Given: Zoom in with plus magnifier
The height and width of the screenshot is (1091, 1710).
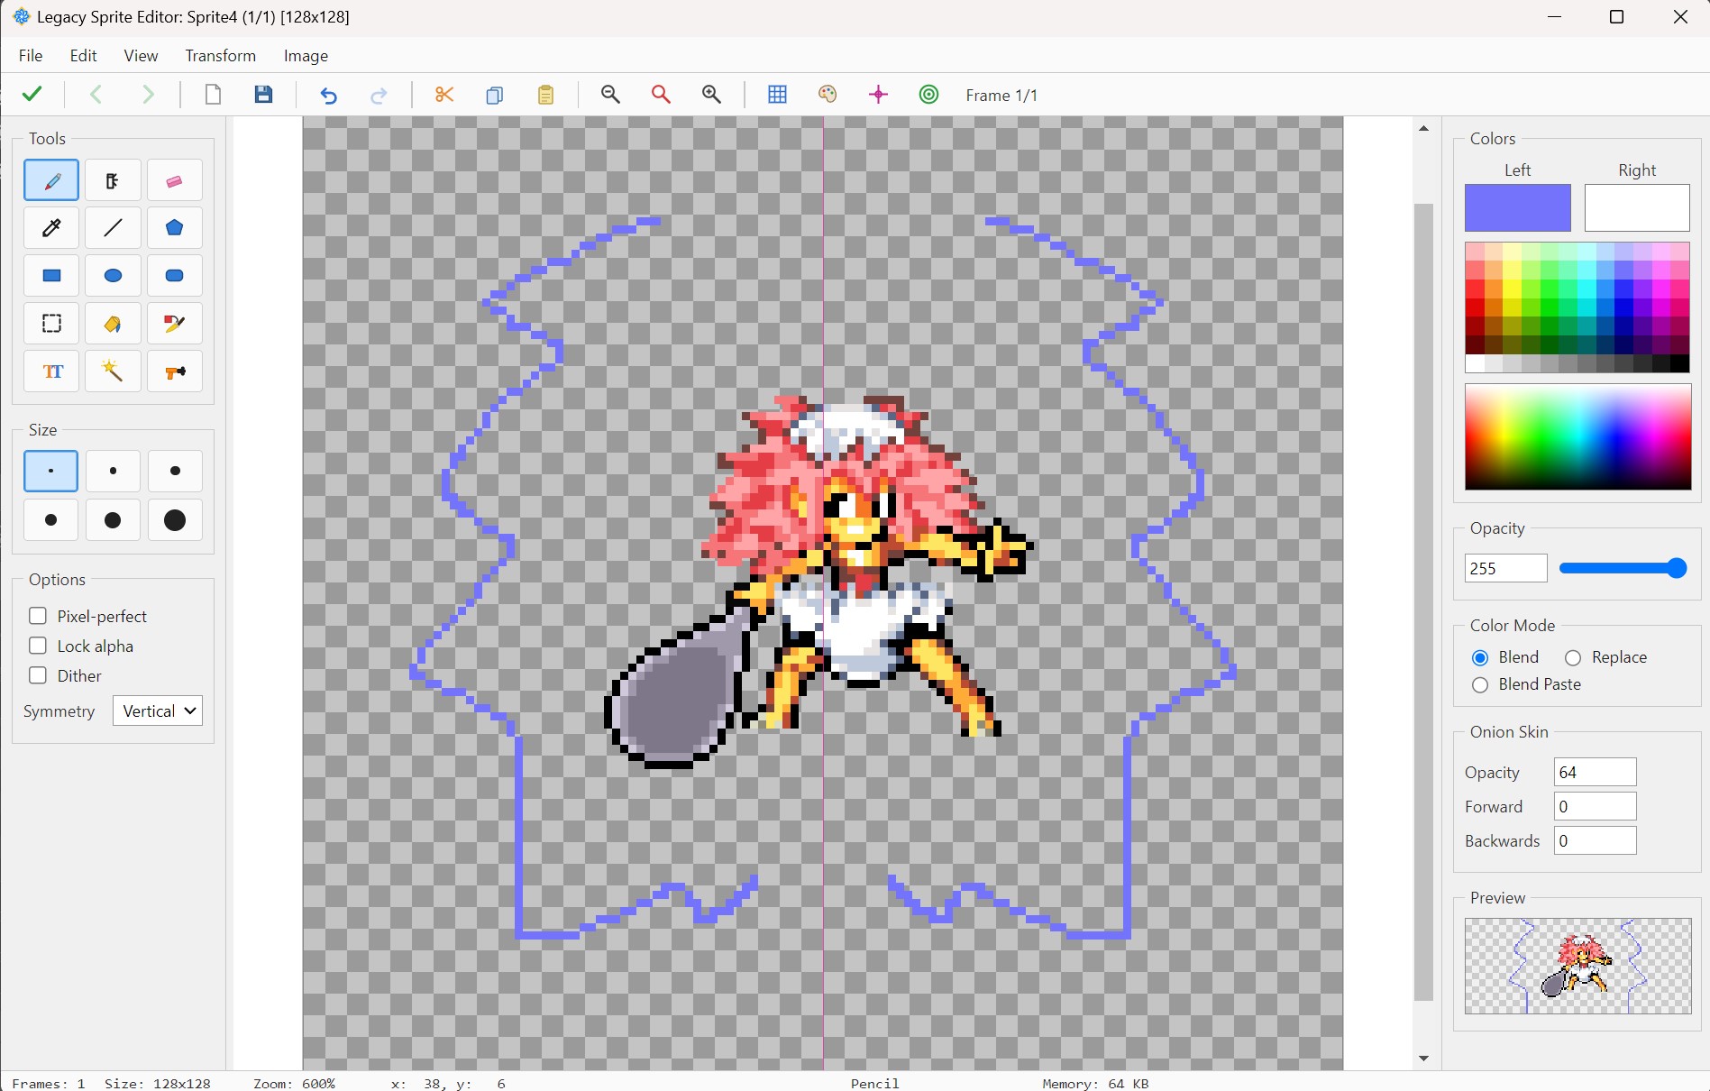Looking at the screenshot, I should 711,95.
